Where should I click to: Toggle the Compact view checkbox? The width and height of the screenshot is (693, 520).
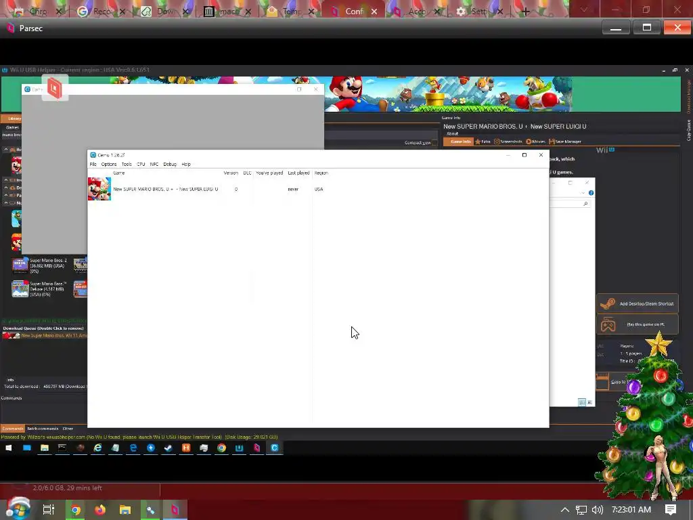[x=435, y=143]
